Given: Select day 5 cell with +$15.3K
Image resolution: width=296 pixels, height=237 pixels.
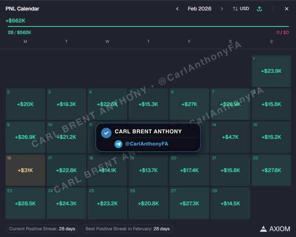Looking at the screenshot, I should (x=148, y=104).
